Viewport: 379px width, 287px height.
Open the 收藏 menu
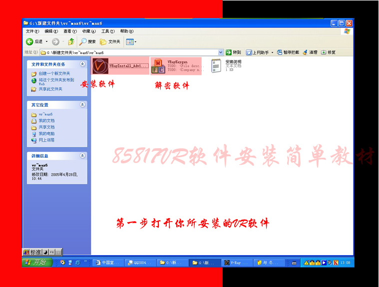tap(89, 31)
